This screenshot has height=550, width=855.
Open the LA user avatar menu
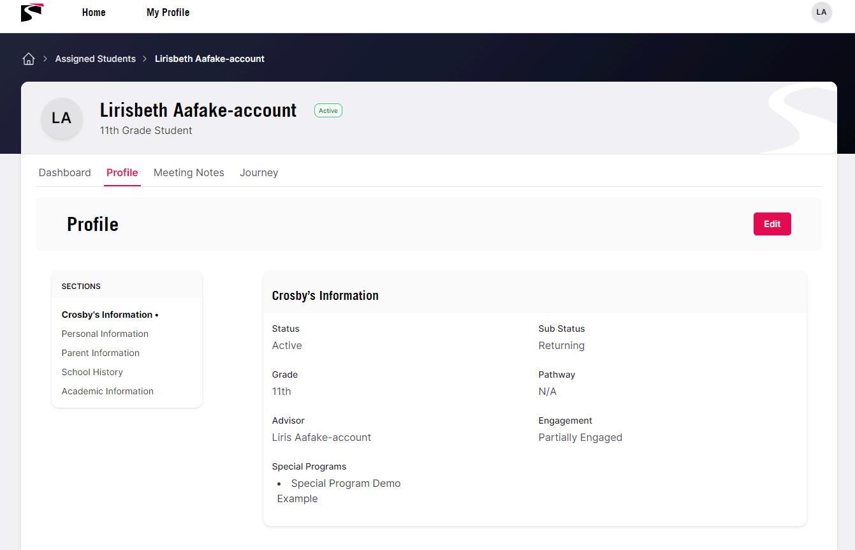821,12
